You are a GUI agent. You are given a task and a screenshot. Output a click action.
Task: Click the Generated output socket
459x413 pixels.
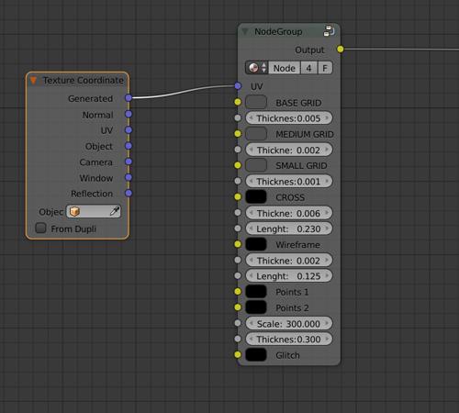(129, 98)
